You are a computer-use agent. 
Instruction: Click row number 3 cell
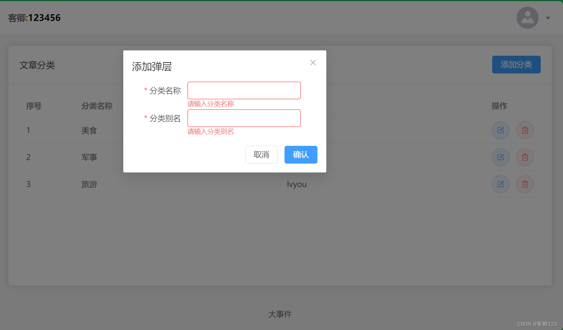pos(28,184)
